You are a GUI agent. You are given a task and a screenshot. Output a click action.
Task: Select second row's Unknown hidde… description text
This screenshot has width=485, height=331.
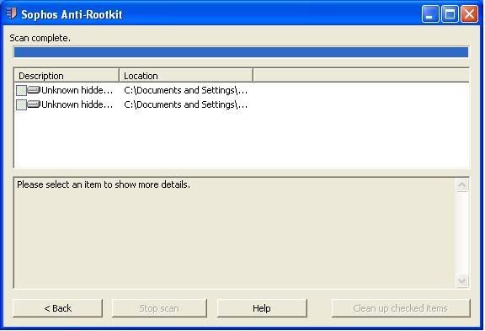tap(77, 104)
